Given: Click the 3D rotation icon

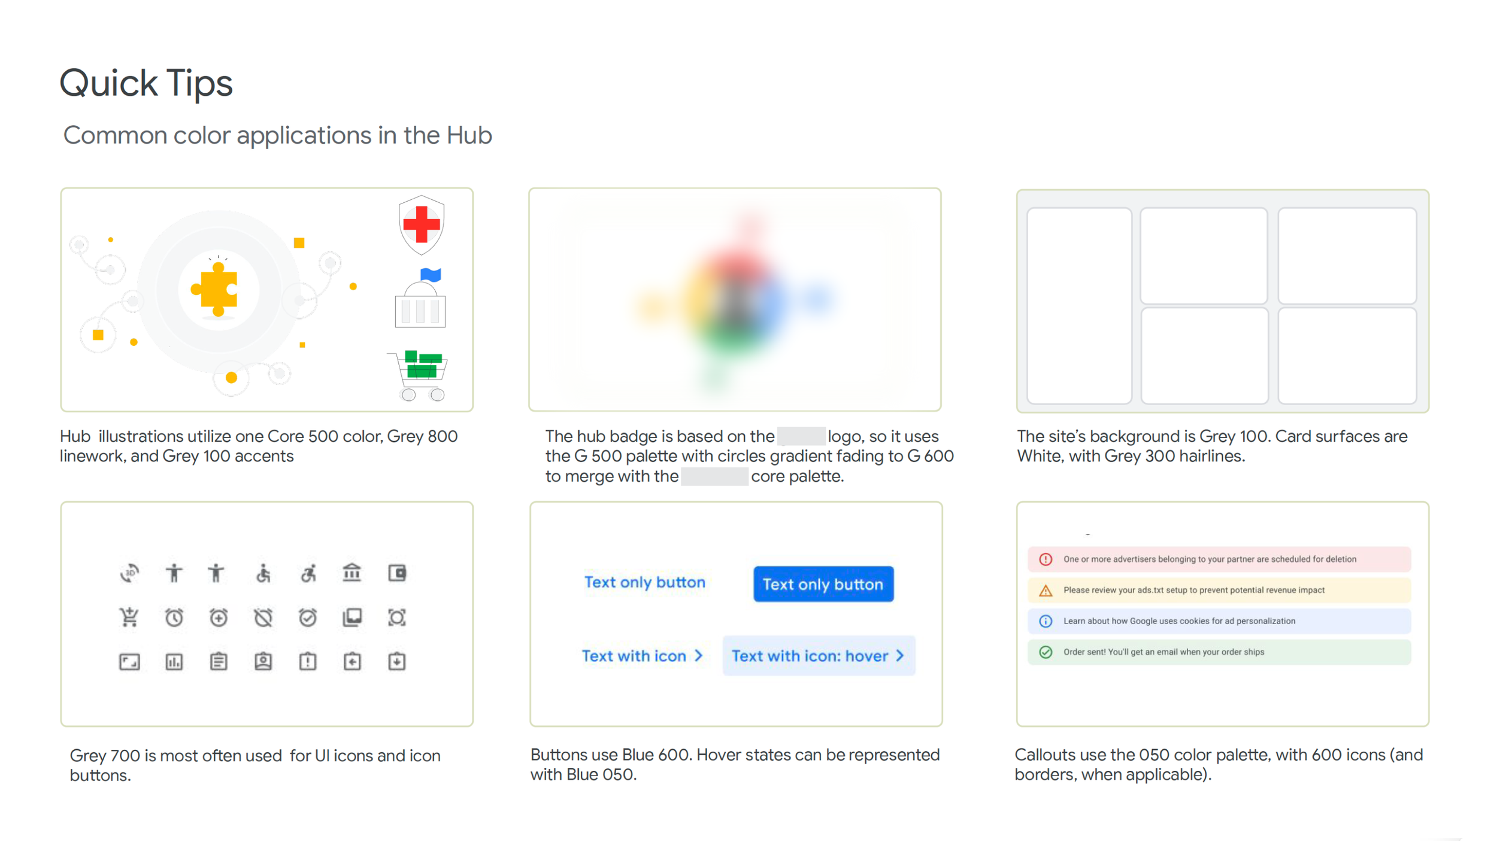Looking at the screenshot, I should pos(129,573).
